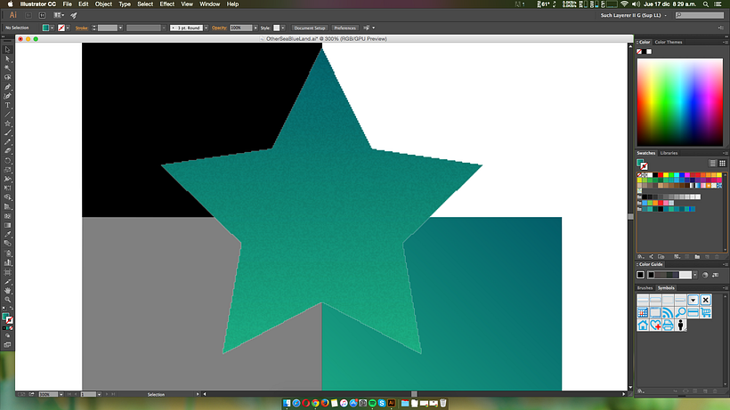The width and height of the screenshot is (730, 410).
Task: Open the Effect menu
Action: tap(167, 4)
